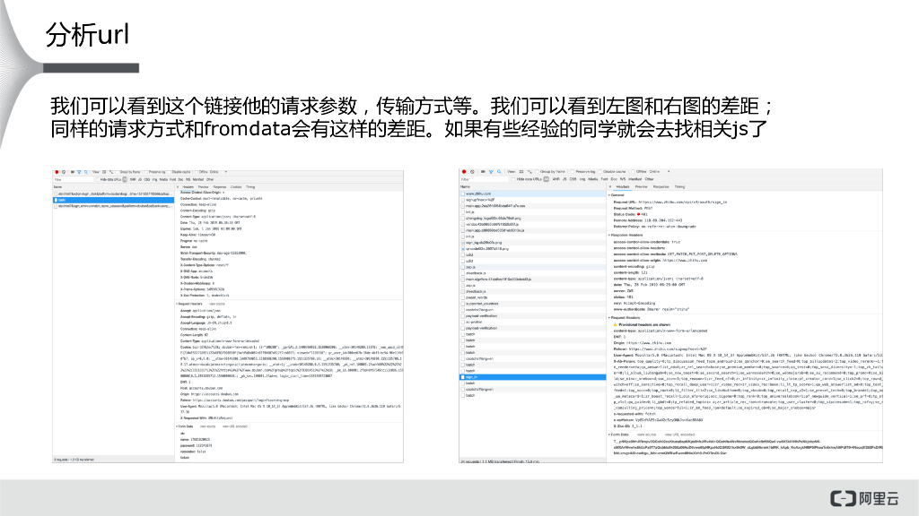This screenshot has height=516, width=919.
Task: Select the sign_in request row in right DevTools
Action: tap(533, 377)
